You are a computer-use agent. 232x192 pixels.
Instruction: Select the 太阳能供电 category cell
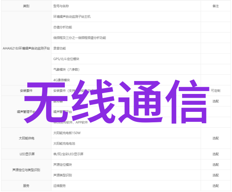[26, 138]
